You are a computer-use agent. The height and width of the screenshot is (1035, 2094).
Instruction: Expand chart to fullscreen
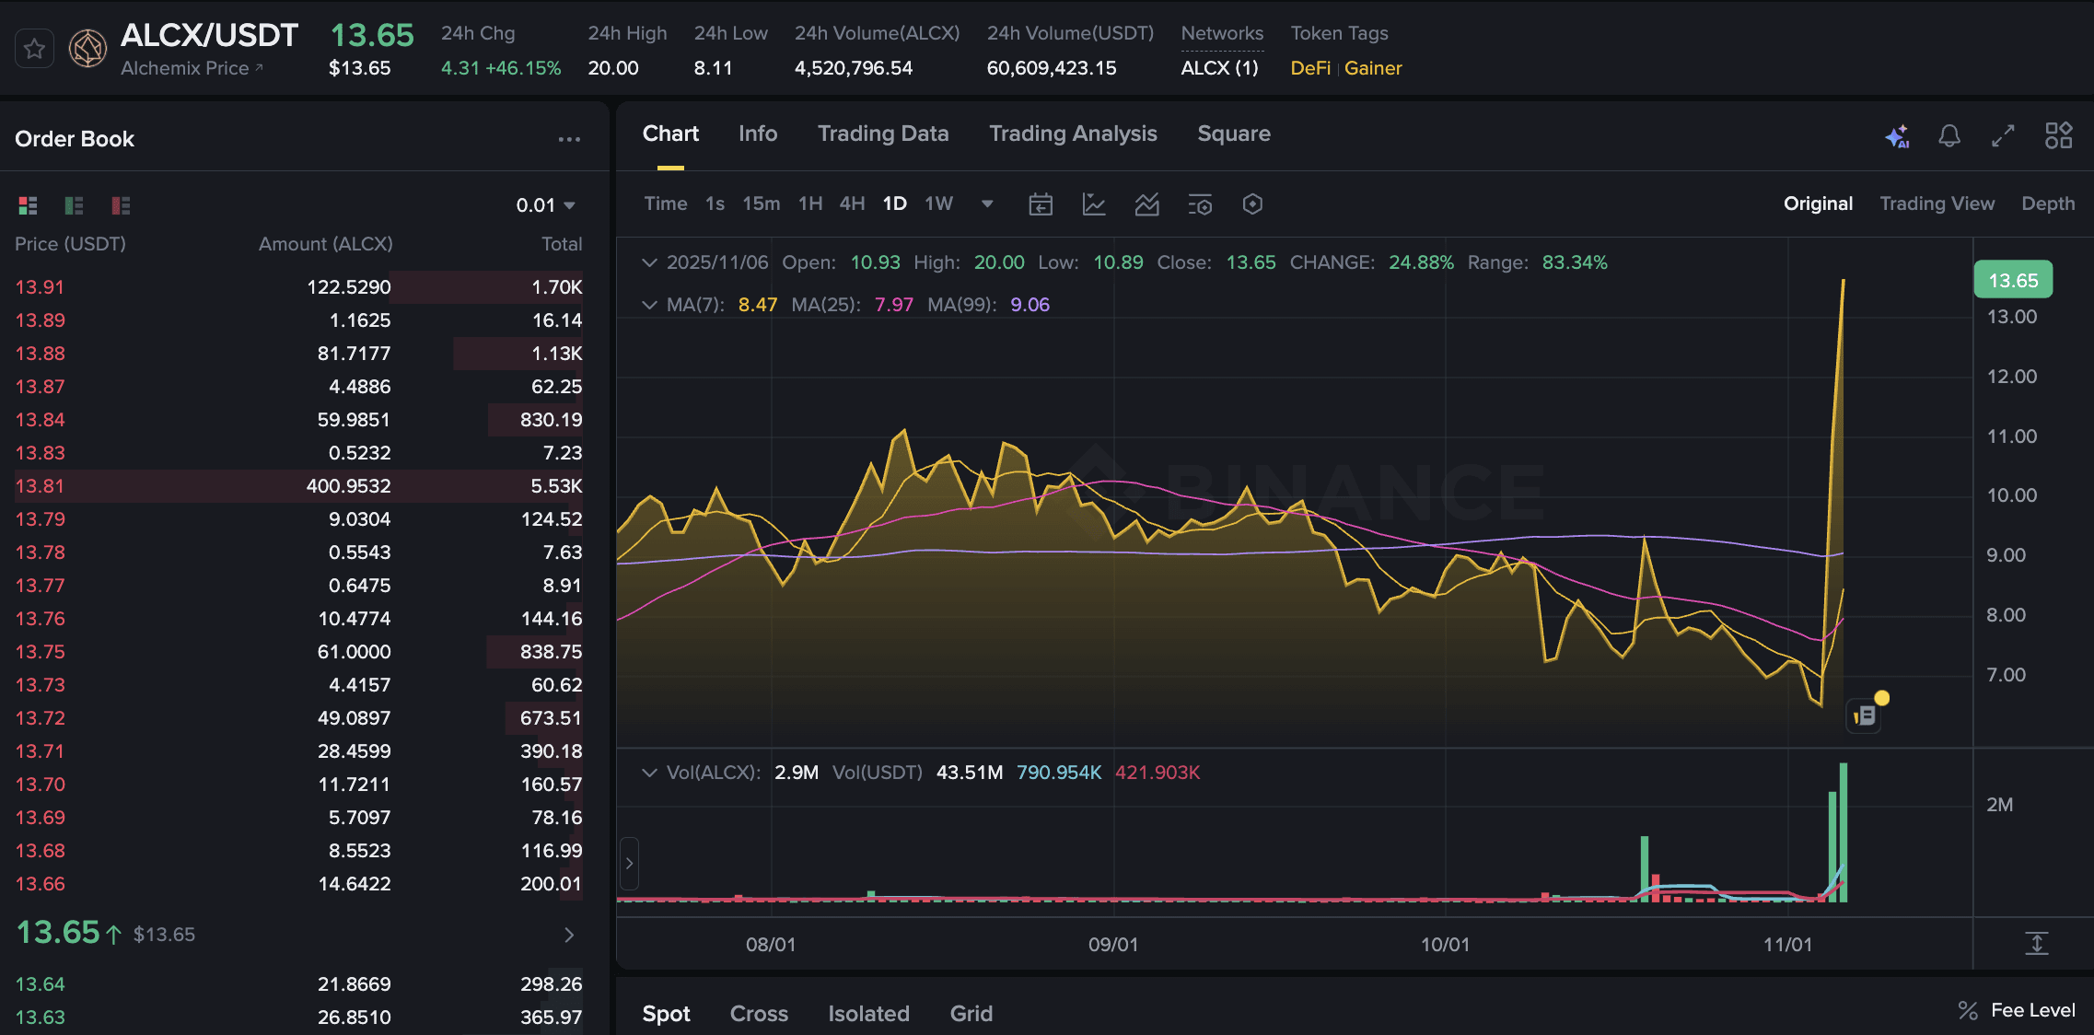tap(2003, 136)
